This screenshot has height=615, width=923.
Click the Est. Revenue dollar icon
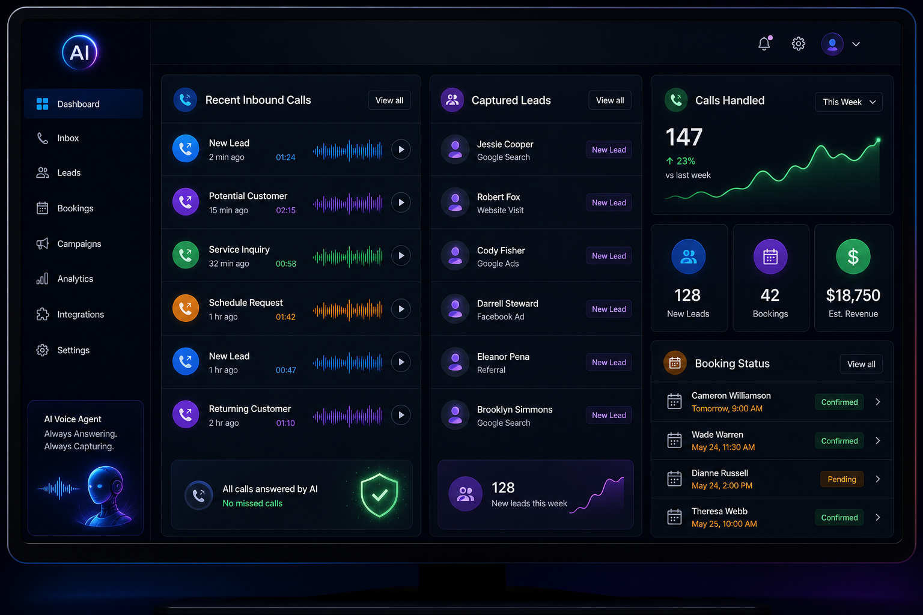point(853,256)
